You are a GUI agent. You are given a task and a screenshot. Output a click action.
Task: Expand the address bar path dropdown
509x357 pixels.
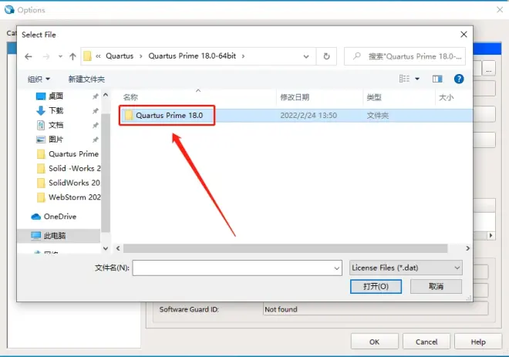305,56
